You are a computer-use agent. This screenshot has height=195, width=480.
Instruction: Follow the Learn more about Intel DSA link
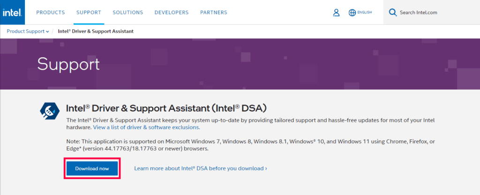(x=200, y=168)
